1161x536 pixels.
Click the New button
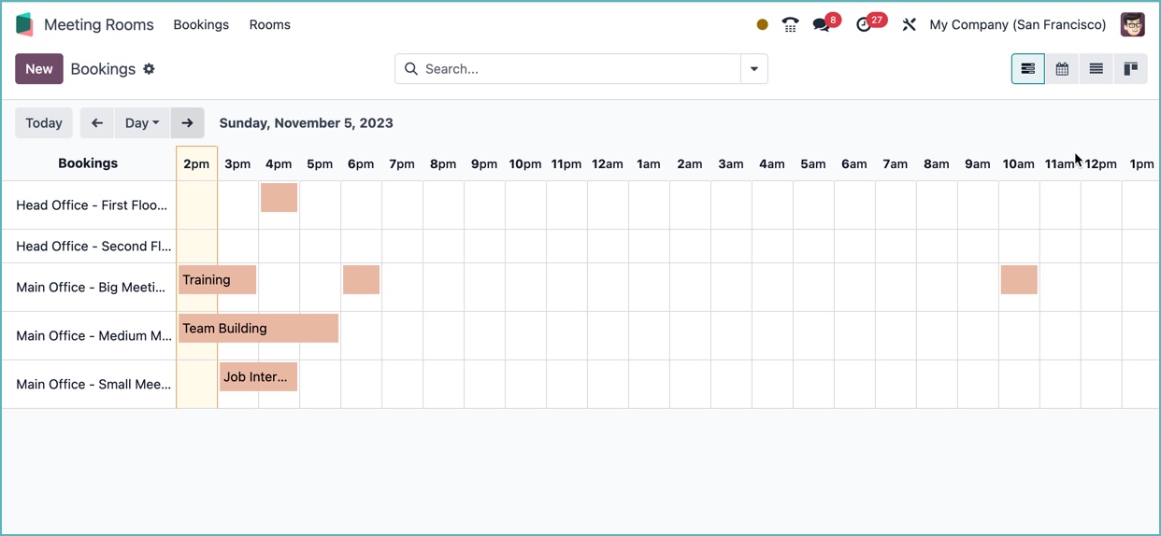pyautogui.click(x=39, y=69)
